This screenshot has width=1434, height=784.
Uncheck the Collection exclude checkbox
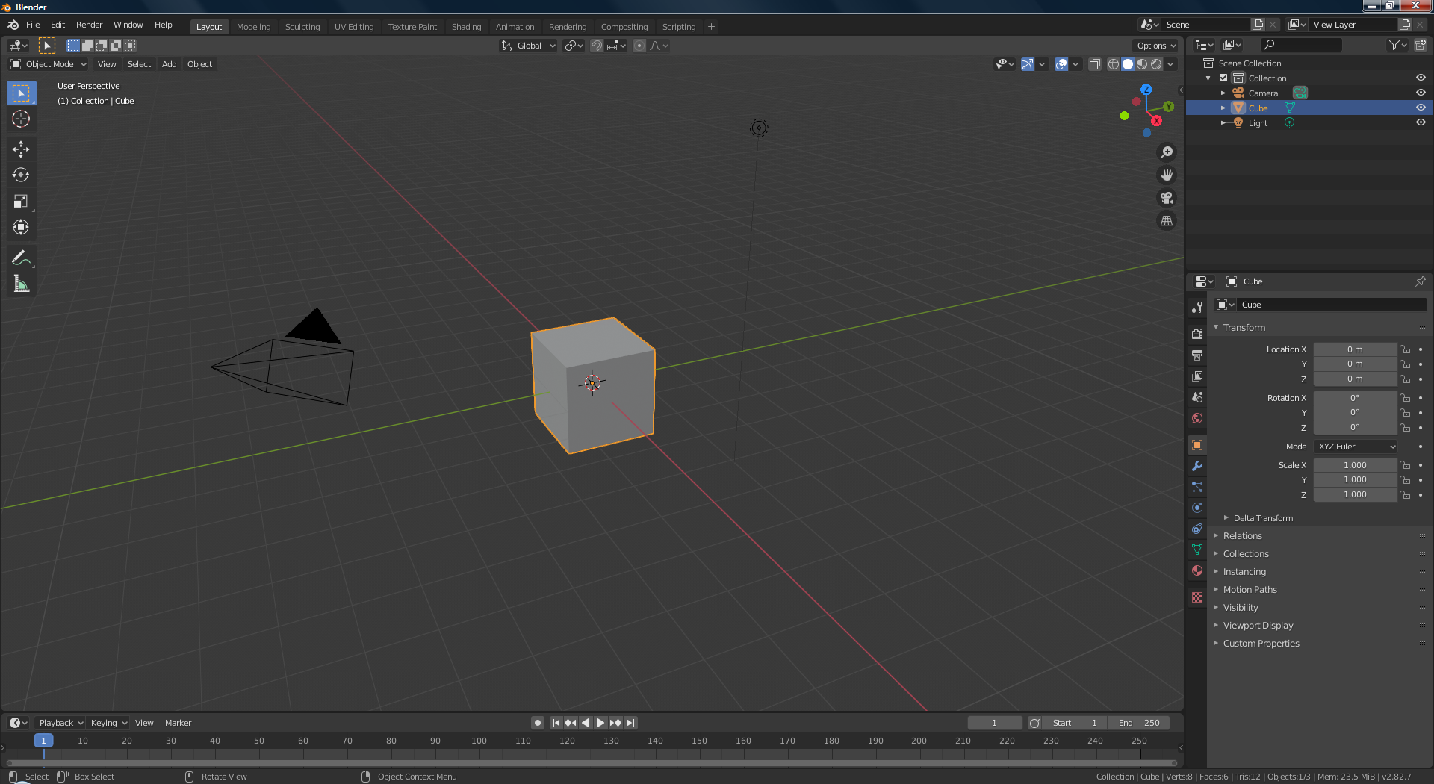[1223, 78]
